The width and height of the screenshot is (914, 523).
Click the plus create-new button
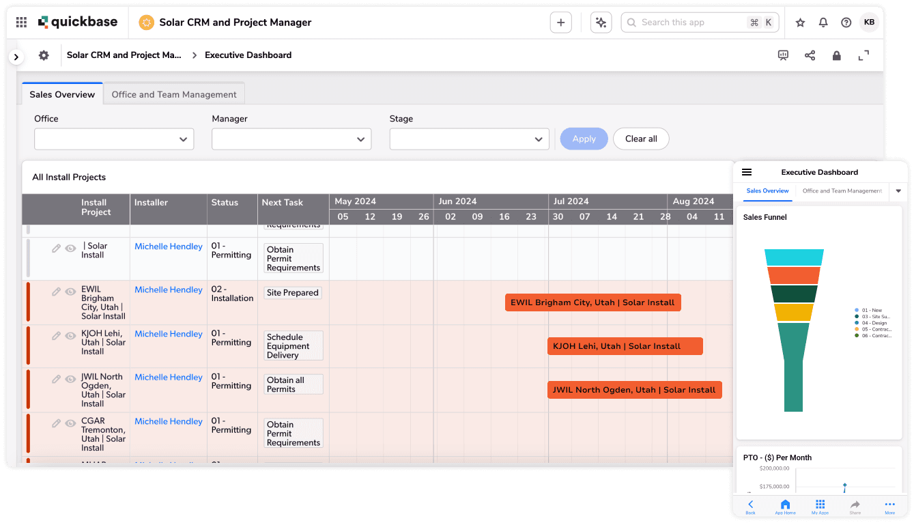click(x=560, y=23)
